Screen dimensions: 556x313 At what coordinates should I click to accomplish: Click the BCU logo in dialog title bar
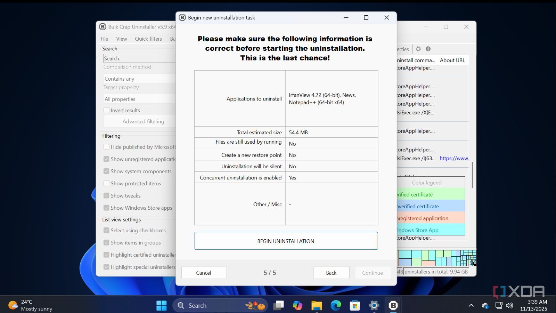coord(182,17)
